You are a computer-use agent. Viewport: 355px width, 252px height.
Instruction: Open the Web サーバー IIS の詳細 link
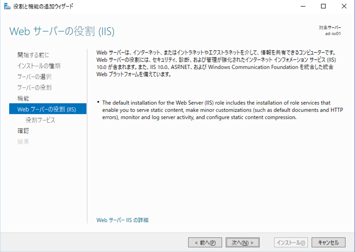click(123, 220)
